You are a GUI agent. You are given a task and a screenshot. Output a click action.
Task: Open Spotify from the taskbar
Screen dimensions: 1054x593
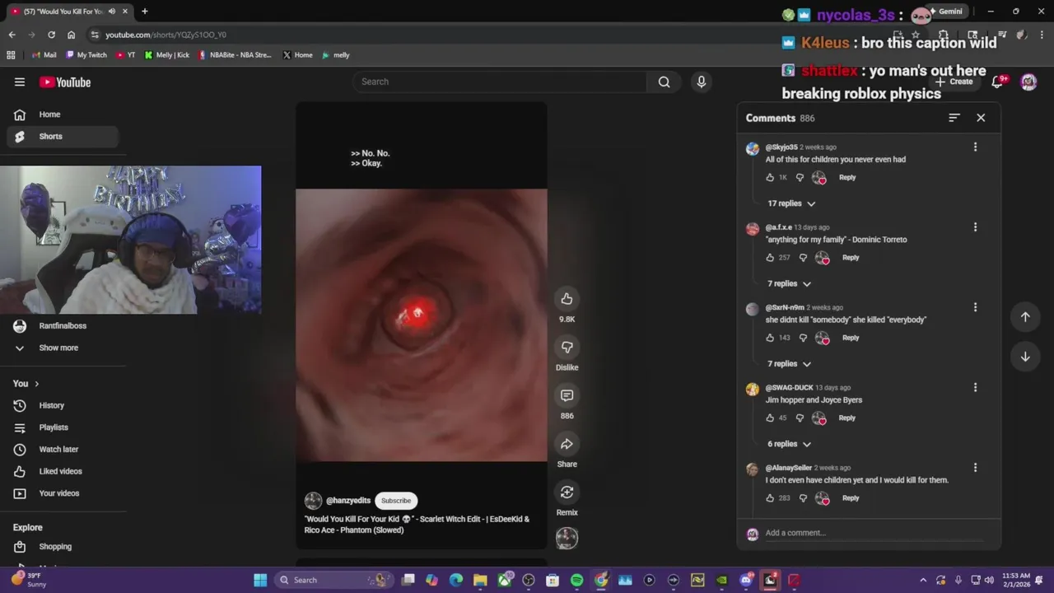point(576,580)
